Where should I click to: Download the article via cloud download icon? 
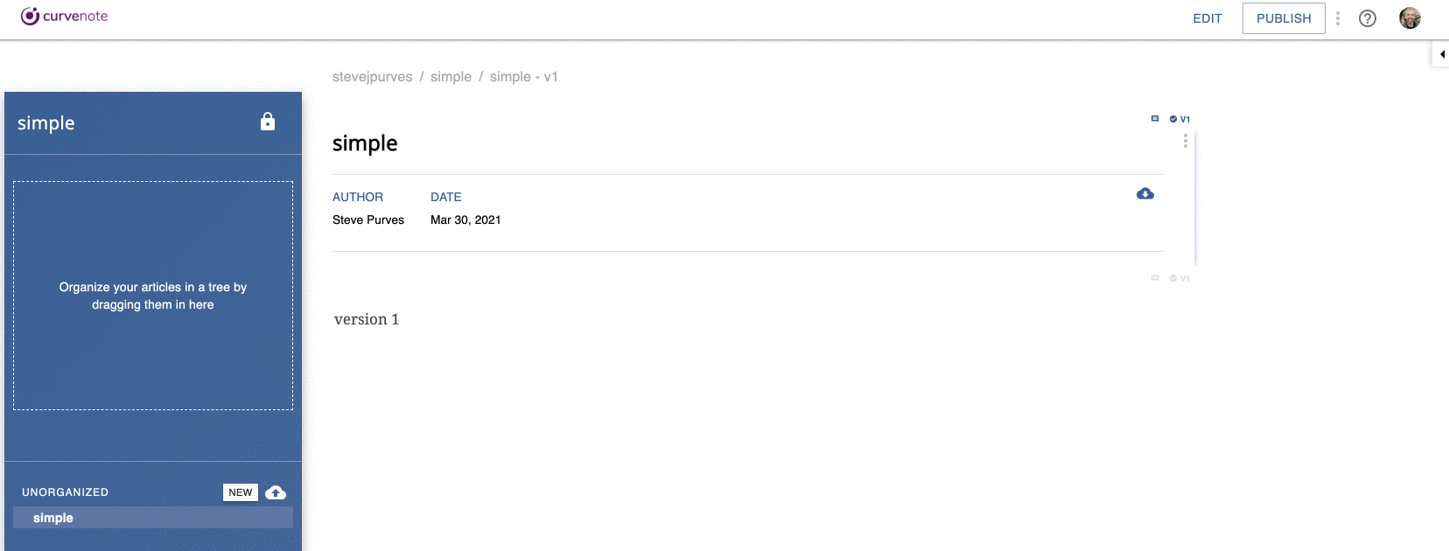coord(1144,194)
